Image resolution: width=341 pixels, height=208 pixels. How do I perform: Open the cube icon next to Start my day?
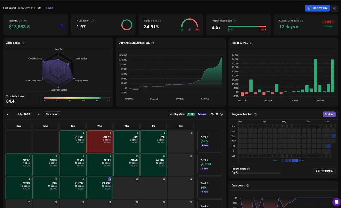[335, 8]
